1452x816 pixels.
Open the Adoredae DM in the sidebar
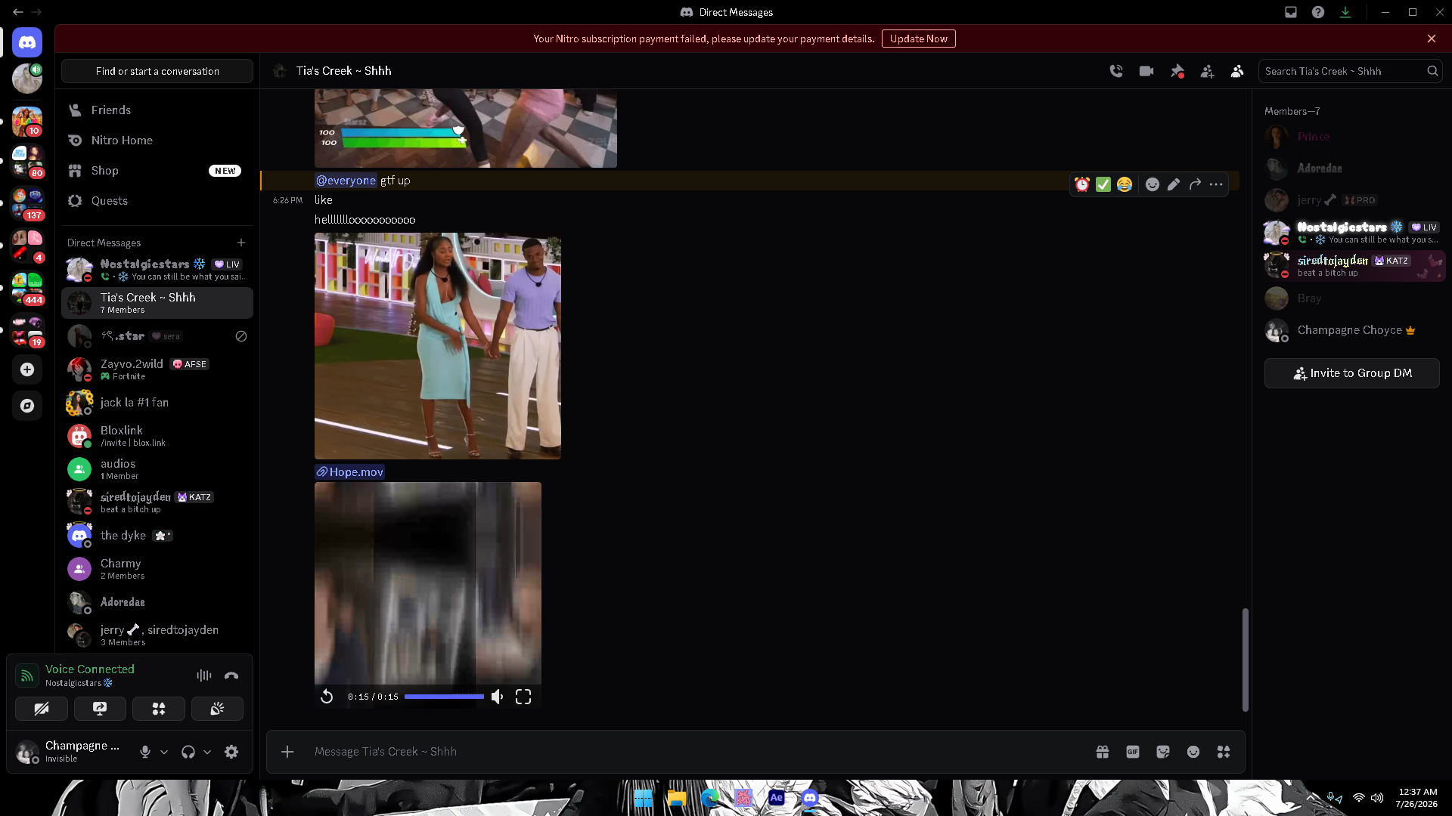click(x=157, y=602)
